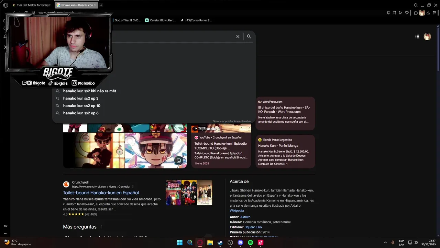Show hidden system tray icons
Viewport: 440px width, 248px height.
click(385, 242)
